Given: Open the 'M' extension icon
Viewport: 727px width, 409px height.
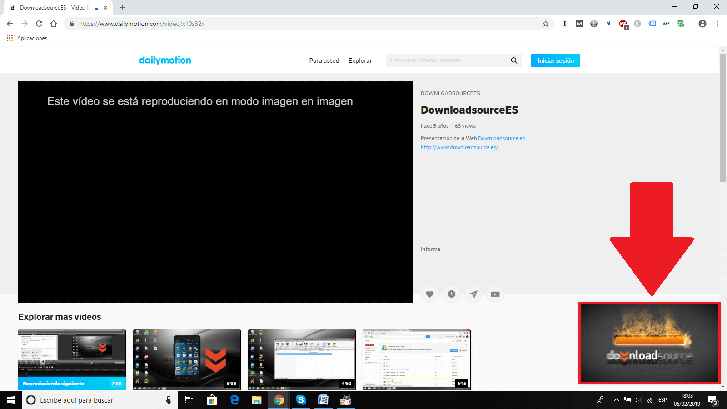Looking at the screenshot, I should 579,24.
